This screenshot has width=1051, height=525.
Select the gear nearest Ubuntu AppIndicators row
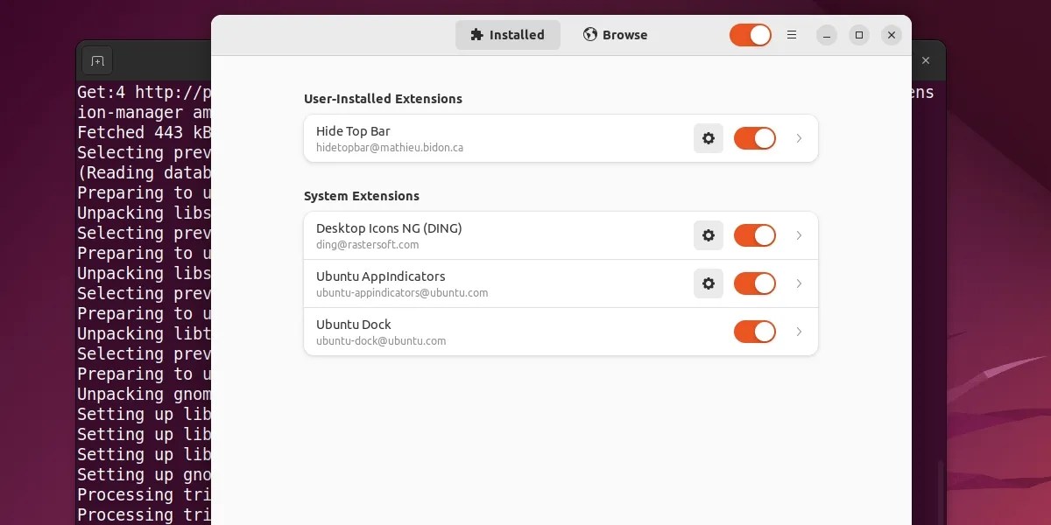[x=709, y=283]
